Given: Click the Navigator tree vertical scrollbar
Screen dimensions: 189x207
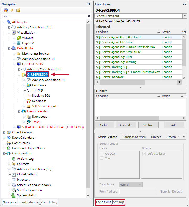Looking at the screenshot, I should 88,106.
